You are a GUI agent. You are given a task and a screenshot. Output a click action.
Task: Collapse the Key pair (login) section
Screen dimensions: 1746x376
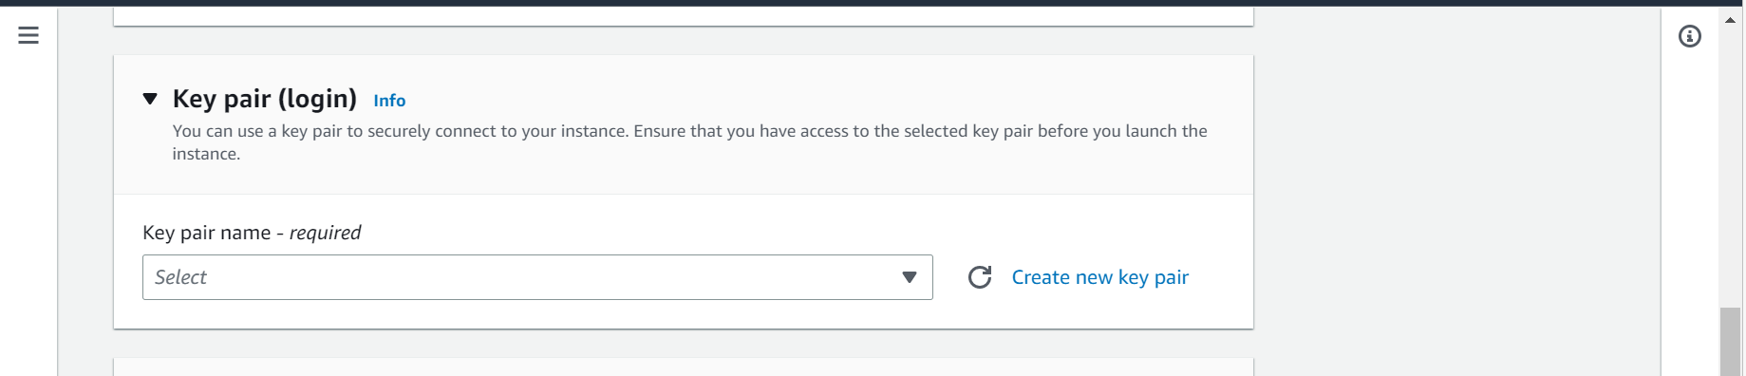tap(150, 99)
